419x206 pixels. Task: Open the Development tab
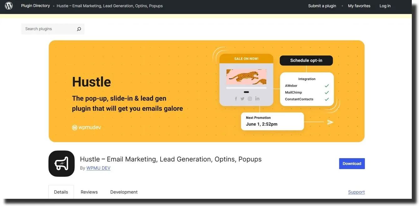(124, 192)
